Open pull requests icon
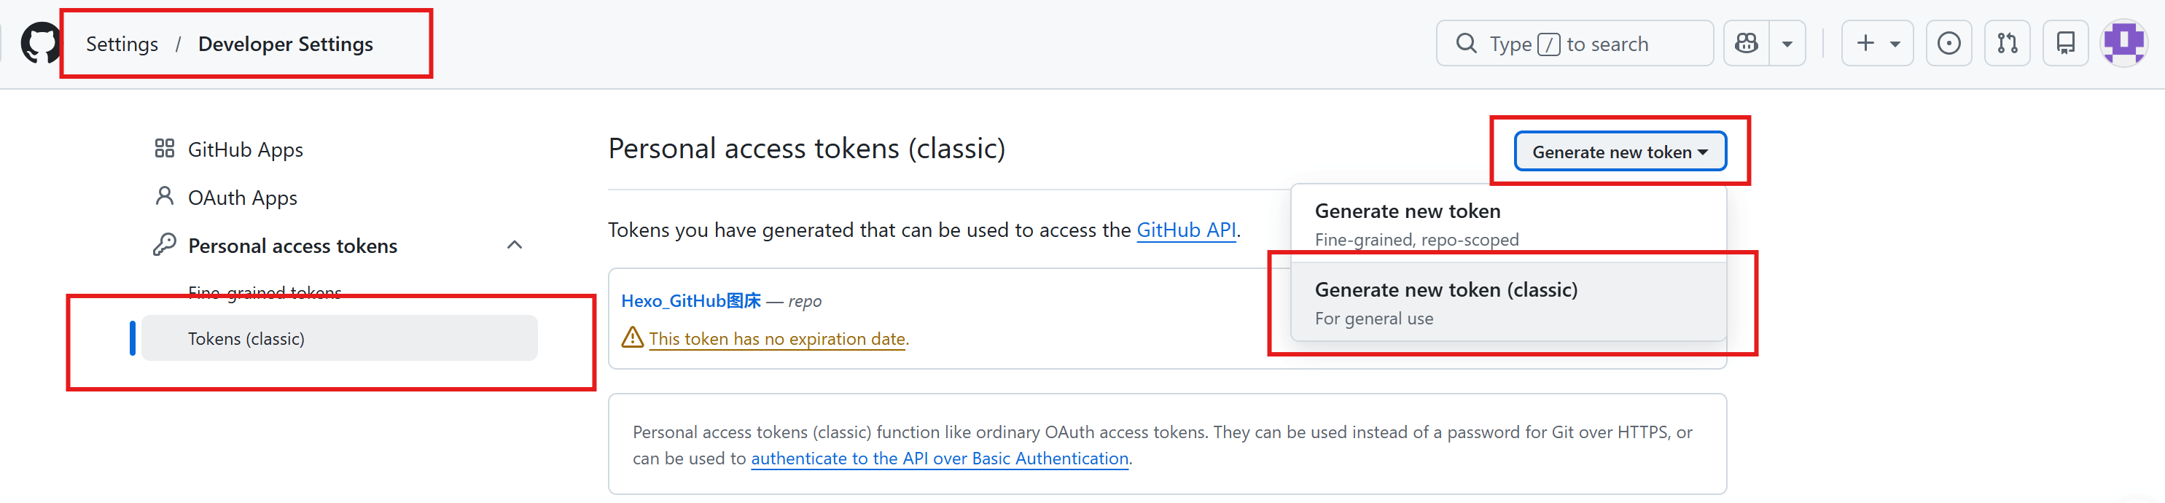 pyautogui.click(x=2007, y=43)
